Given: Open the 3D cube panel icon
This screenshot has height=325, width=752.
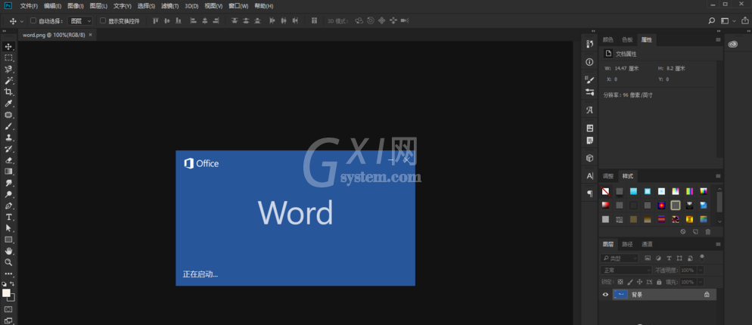Looking at the screenshot, I should tap(590, 158).
